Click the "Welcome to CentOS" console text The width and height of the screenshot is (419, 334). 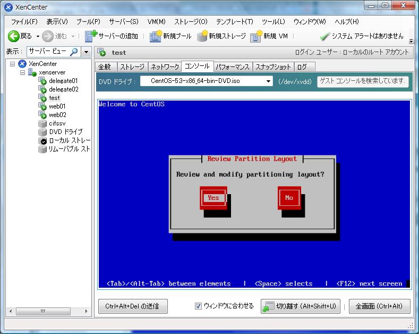(x=132, y=104)
